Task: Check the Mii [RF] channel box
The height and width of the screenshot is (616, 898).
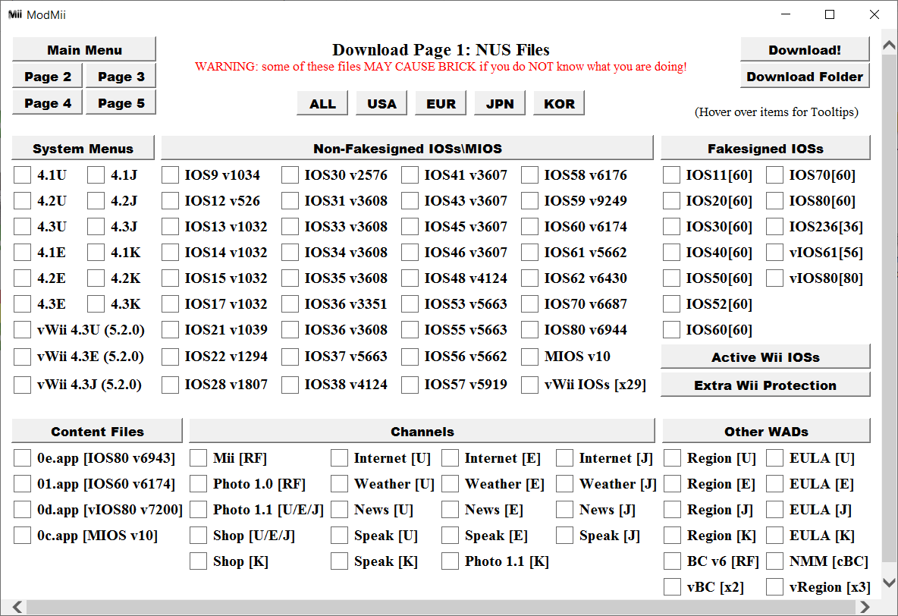Action: [x=198, y=458]
